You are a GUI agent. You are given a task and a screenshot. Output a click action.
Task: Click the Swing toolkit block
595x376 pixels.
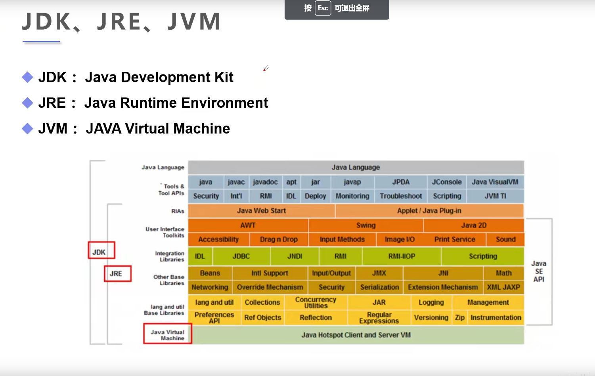tap(366, 225)
